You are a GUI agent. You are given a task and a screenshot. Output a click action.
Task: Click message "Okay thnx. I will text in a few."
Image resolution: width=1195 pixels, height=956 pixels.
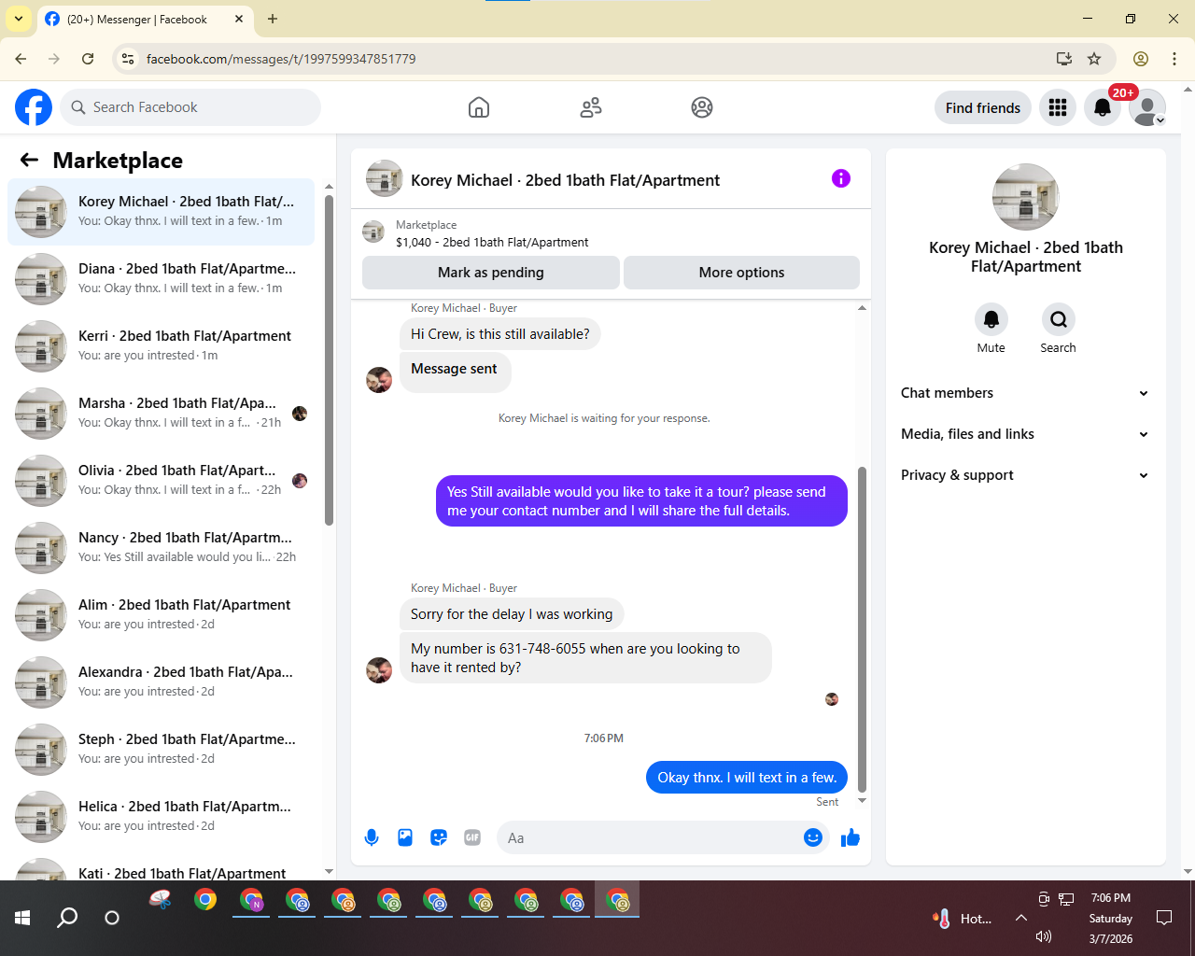click(x=747, y=778)
